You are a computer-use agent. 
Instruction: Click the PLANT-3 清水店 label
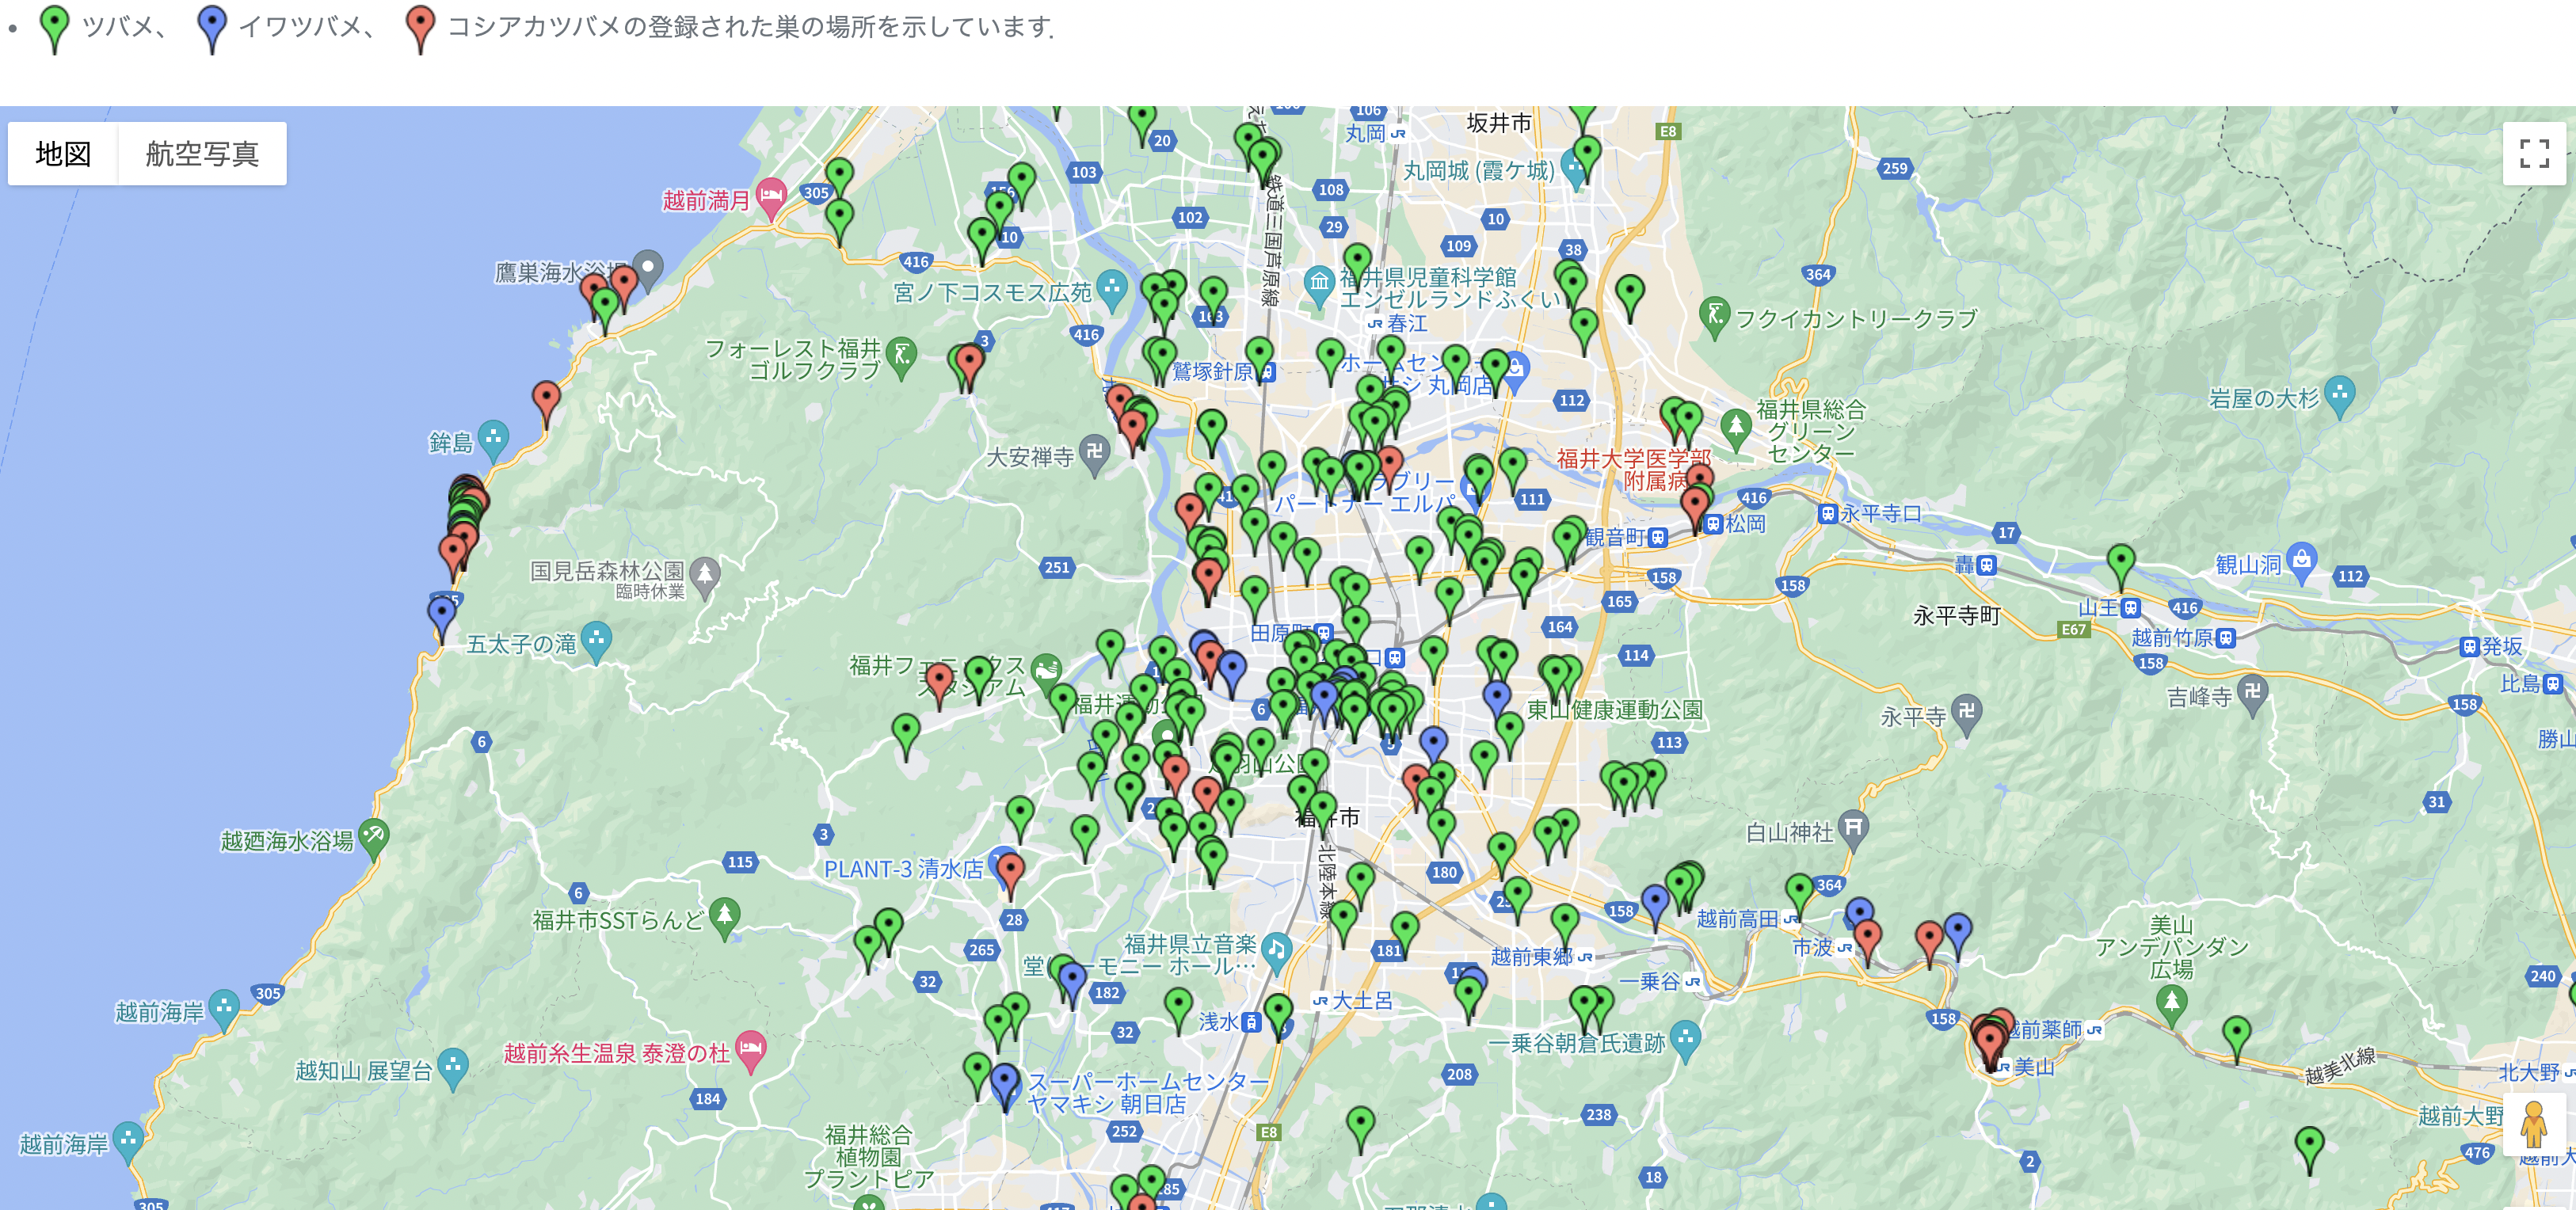tap(904, 869)
